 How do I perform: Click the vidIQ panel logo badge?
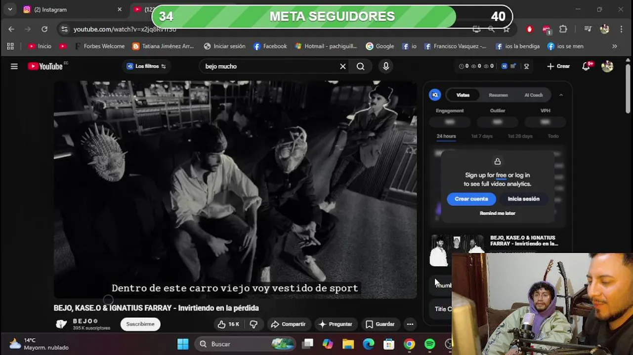[x=435, y=95]
